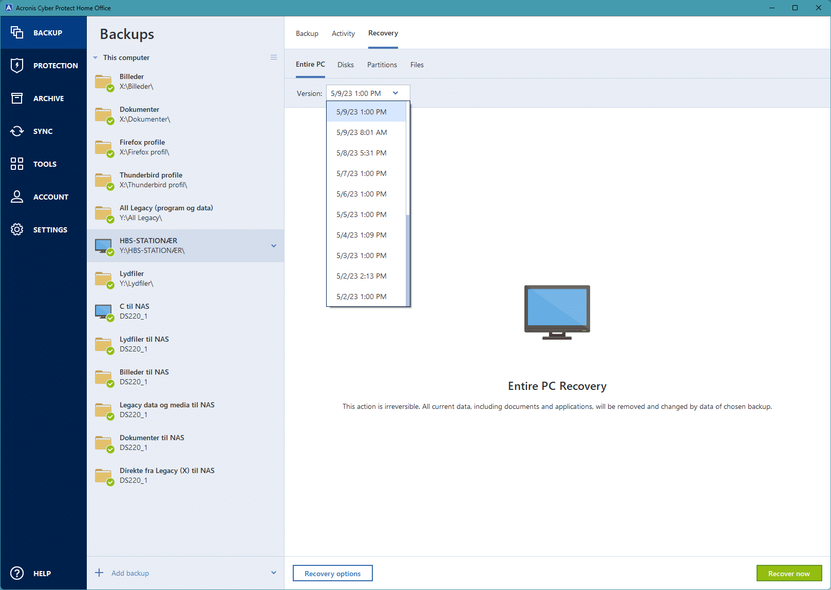Screen dimensions: 831x590
Task: Switch to the Recovery tab
Action: [383, 33]
